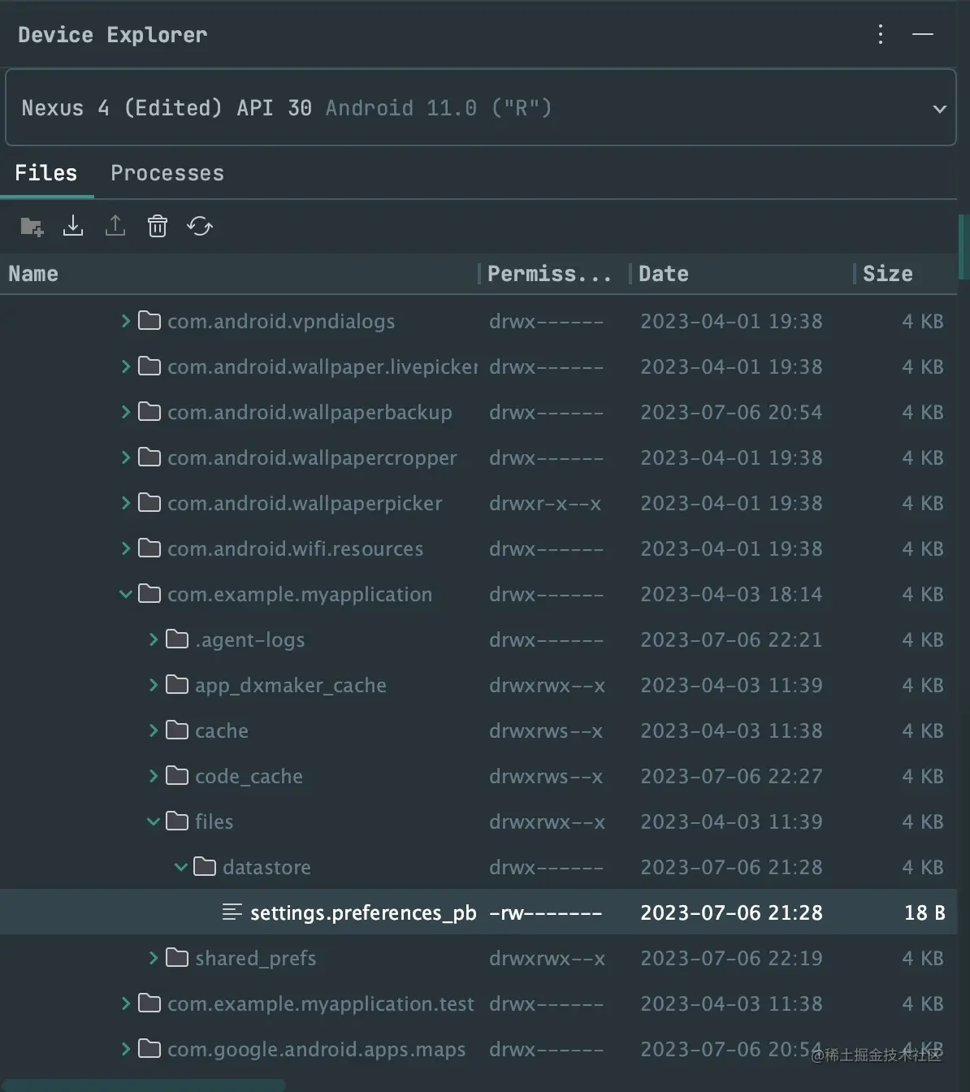Hide the Device Explorer panel

click(923, 34)
